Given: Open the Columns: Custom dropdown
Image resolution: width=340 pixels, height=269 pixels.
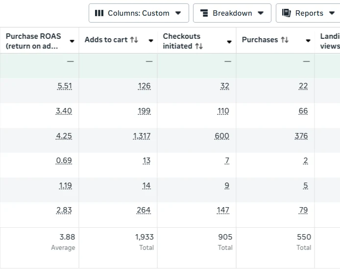Looking at the screenshot, I should tap(139, 13).
